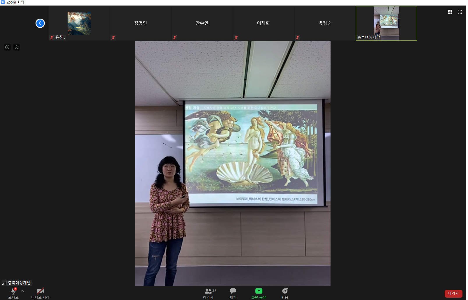Select the 유진 participant thumbnail
468x300 pixels.
click(x=79, y=23)
